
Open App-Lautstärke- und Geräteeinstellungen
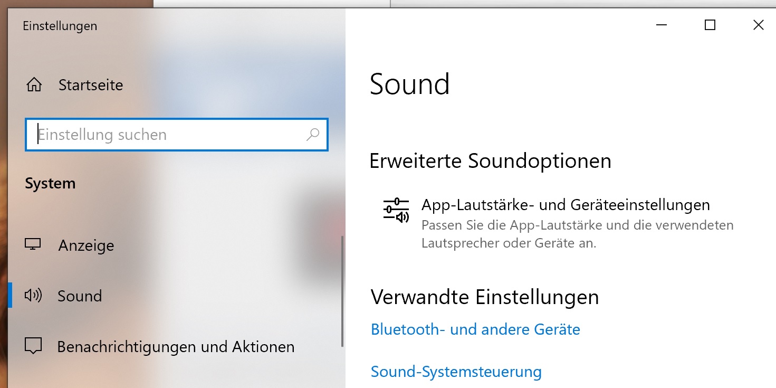pyautogui.click(x=565, y=205)
